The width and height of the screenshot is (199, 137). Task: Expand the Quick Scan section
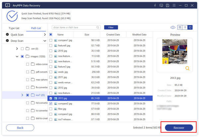coord(45,34)
